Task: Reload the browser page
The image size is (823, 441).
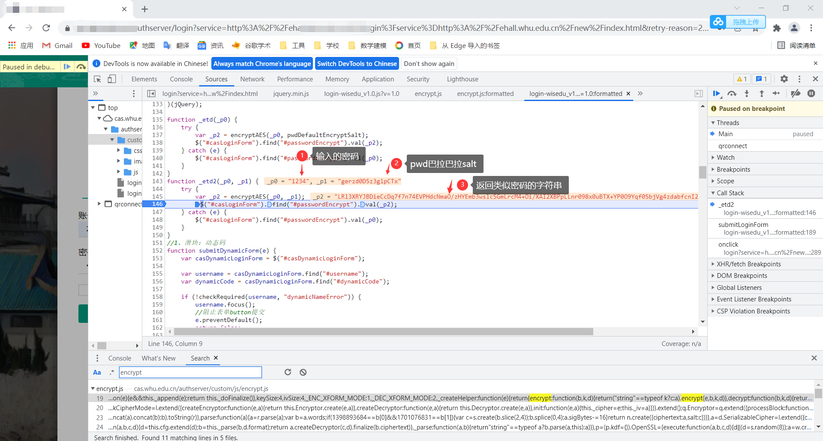Action: tap(46, 28)
